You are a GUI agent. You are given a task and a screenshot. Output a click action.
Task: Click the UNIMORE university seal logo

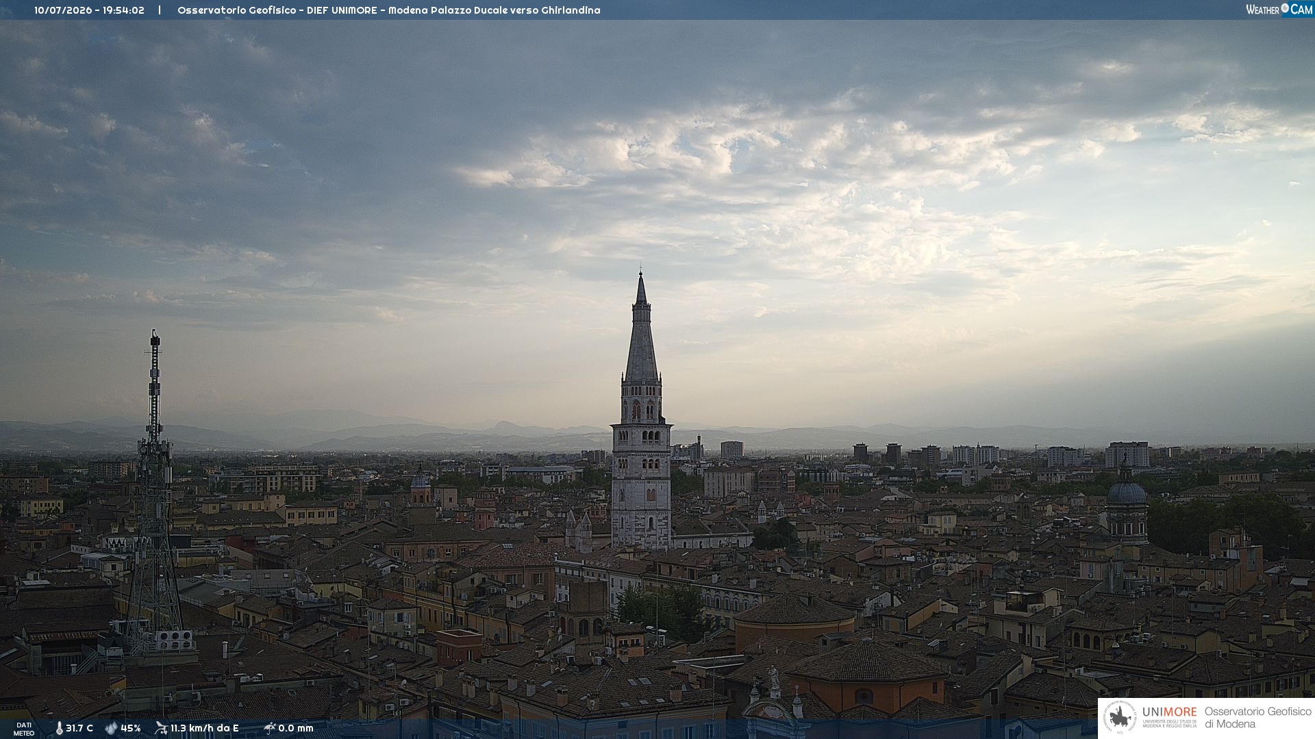coord(1119,718)
